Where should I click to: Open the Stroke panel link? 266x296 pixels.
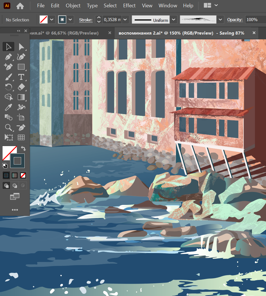pos(85,20)
